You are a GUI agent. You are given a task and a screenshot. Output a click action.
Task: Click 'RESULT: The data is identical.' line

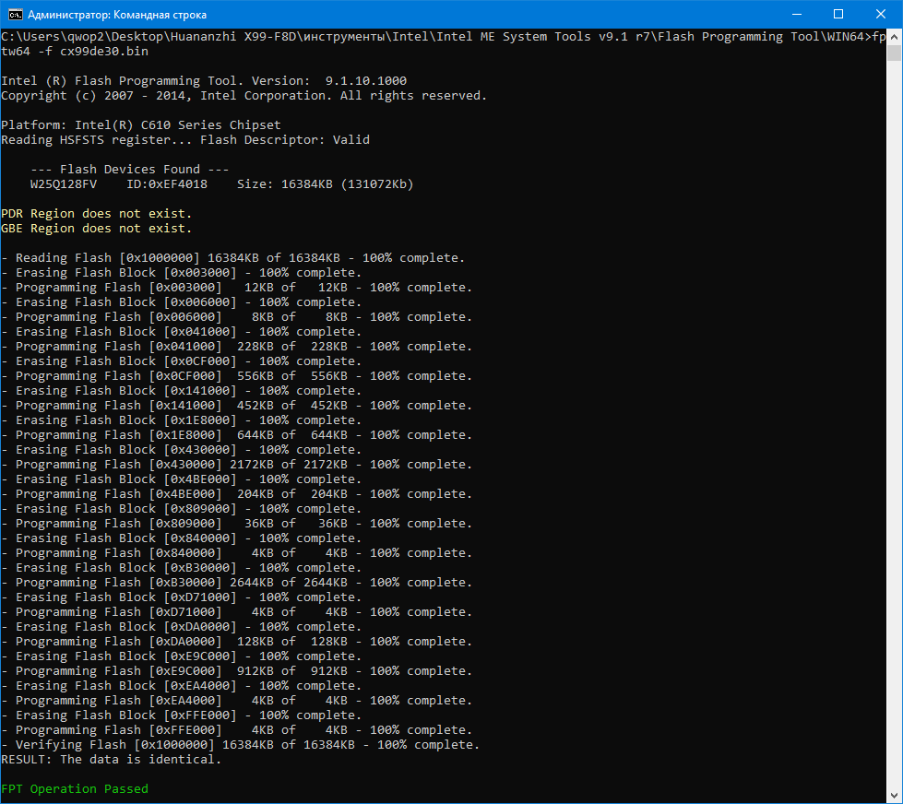(112, 760)
